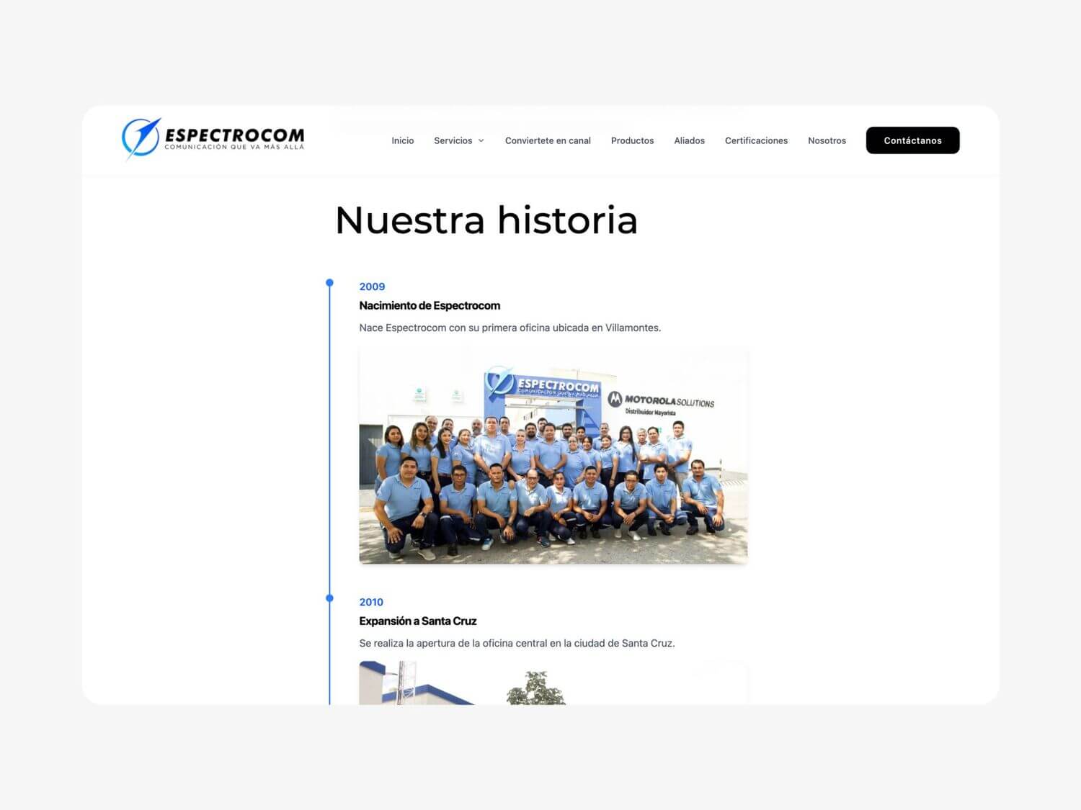The image size is (1081, 810).
Task: Select Nosotros in the navigation bar
Action: coord(827,140)
